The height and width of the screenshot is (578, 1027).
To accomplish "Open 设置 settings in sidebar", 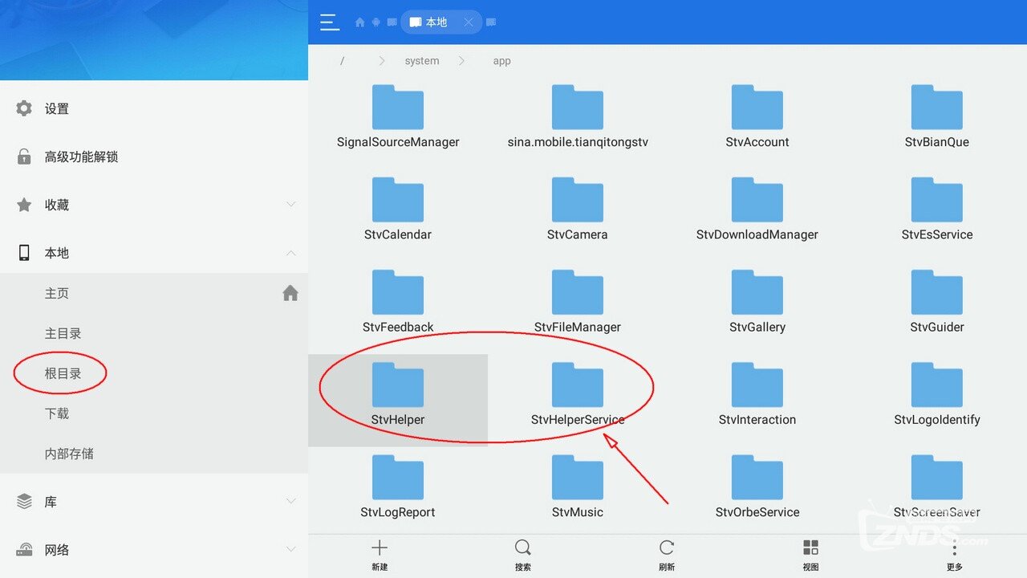I will pyautogui.click(x=154, y=108).
